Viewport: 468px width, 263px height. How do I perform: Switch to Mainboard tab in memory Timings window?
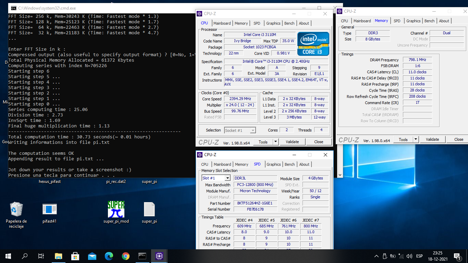pos(362,21)
